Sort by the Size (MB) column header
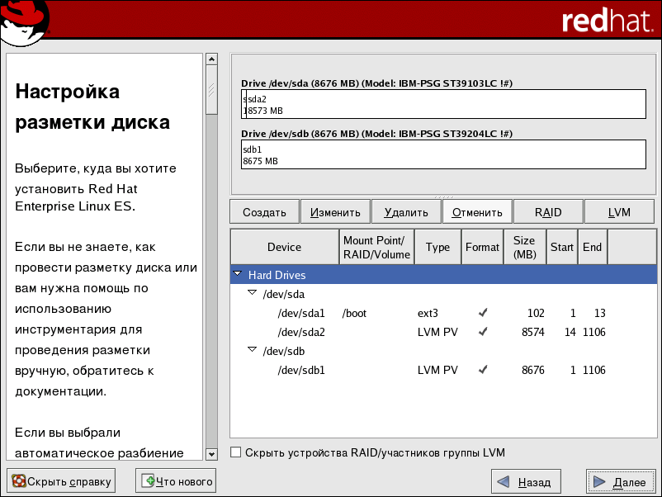Screen dimensions: 662x497 click(x=524, y=247)
